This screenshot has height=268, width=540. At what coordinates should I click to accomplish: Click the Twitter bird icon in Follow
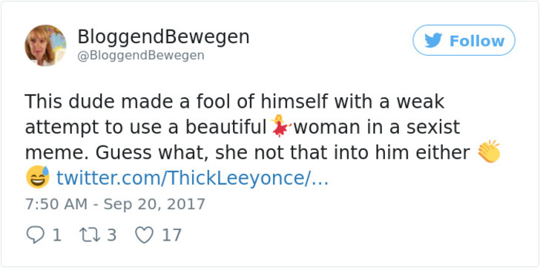tap(433, 41)
